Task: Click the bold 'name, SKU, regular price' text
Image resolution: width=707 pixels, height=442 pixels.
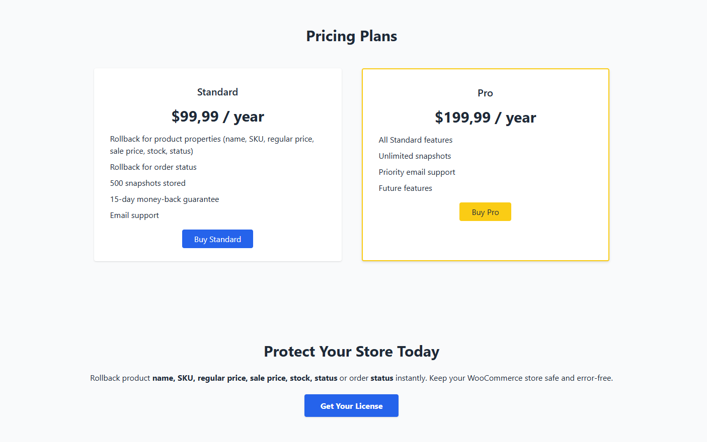Action: [200, 378]
